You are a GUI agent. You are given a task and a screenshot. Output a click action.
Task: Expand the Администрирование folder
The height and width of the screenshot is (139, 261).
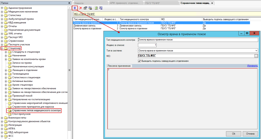click(2, 8)
